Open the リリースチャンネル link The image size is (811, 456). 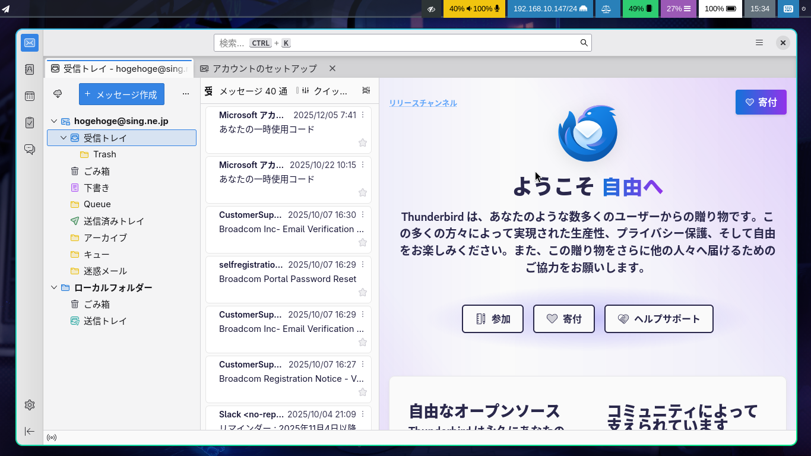[x=423, y=103]
